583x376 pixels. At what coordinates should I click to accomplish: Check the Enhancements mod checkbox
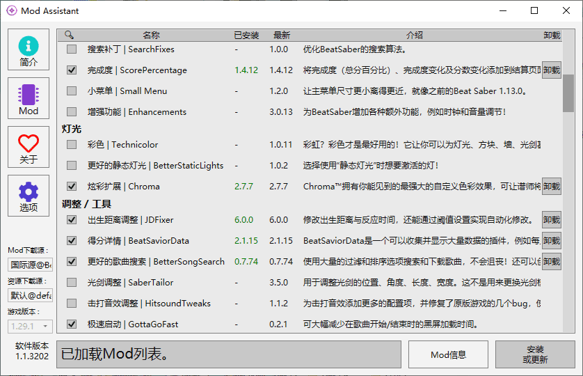72,111
